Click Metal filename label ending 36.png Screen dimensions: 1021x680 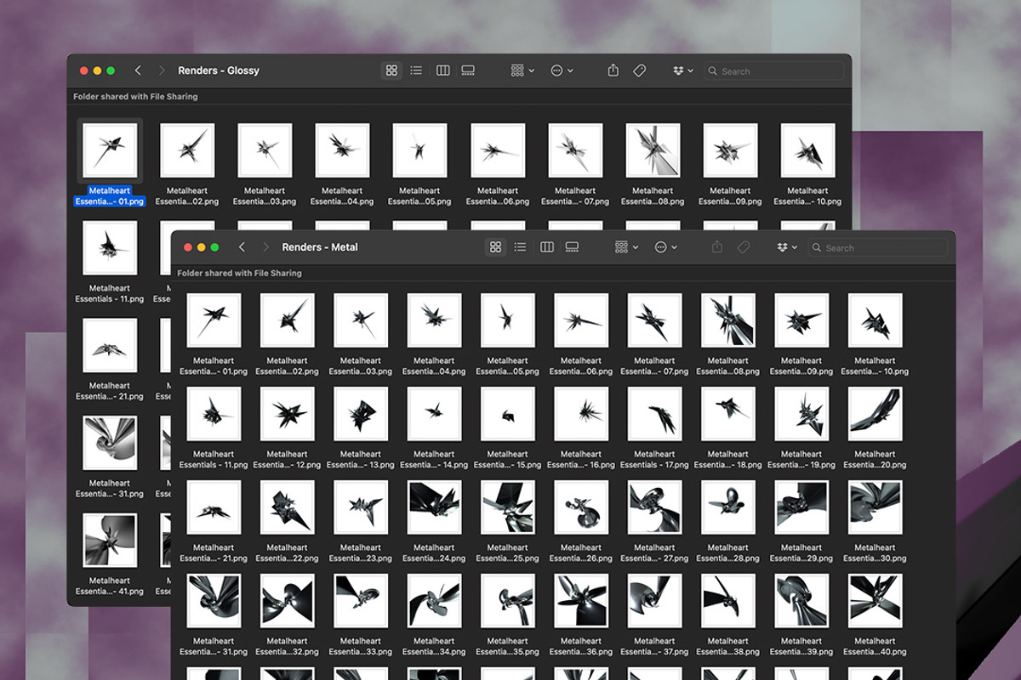581,647
